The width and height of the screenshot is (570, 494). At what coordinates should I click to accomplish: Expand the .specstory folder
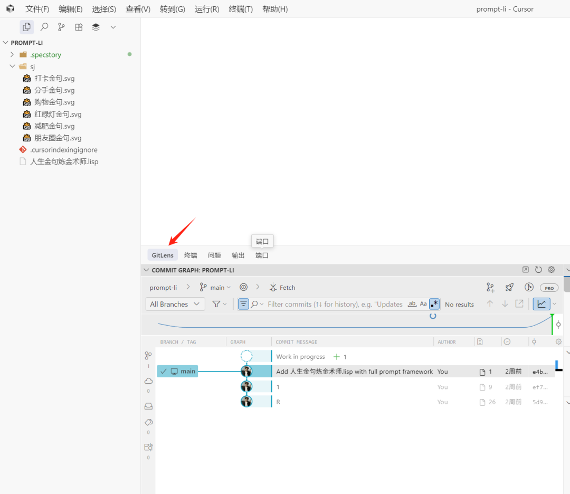[12, 54]
